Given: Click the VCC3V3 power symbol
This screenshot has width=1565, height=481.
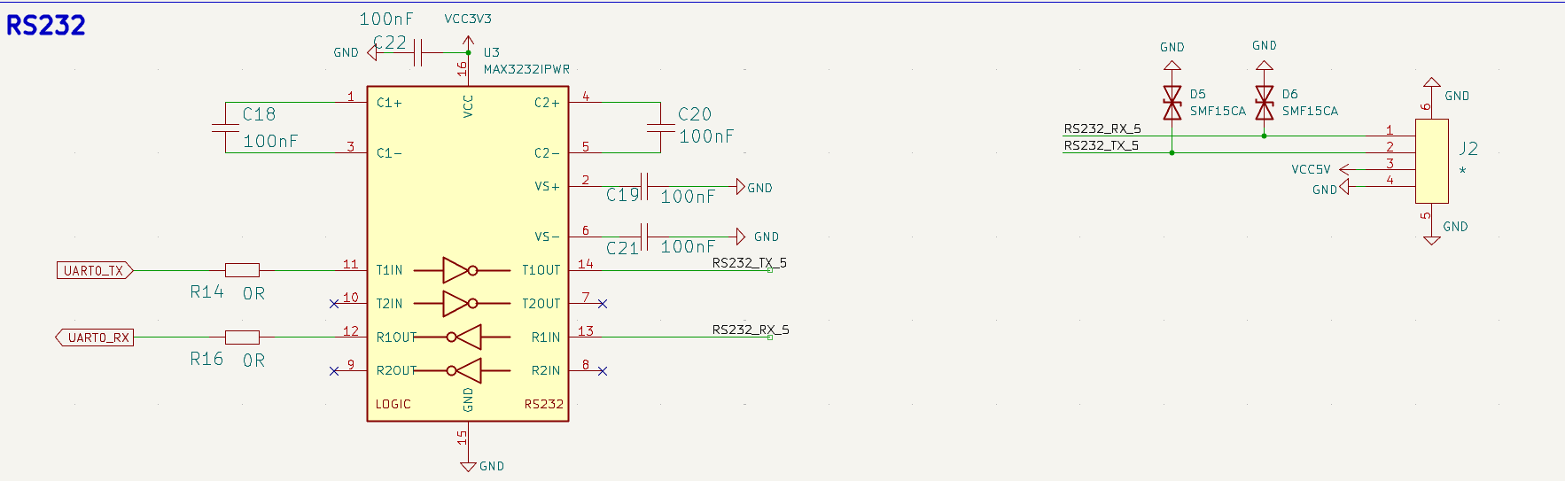Looking at the screenshot, I should (468, 40).
